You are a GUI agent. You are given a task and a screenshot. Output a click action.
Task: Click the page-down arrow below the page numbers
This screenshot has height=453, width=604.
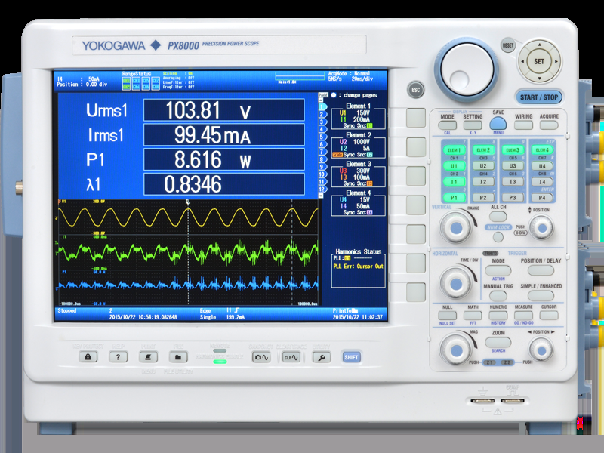320,196
